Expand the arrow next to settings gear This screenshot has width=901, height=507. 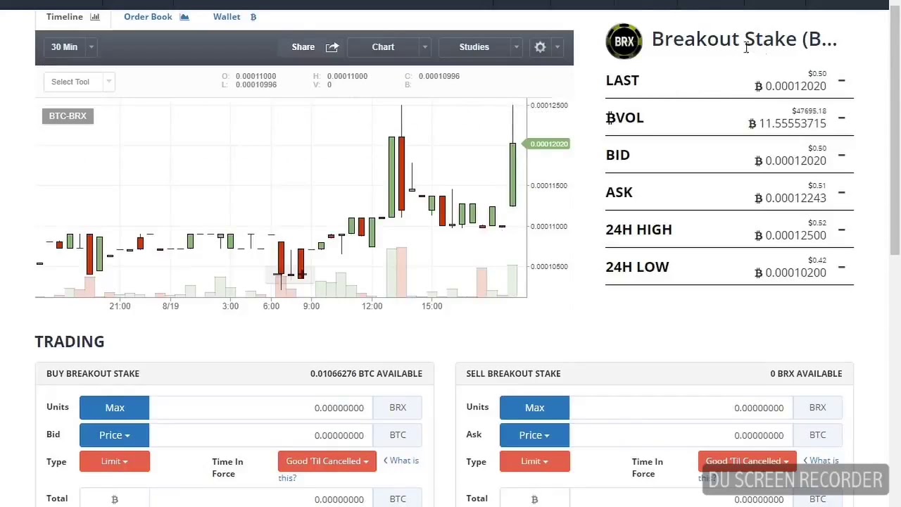pyautogui.click(x=557, y=47)
